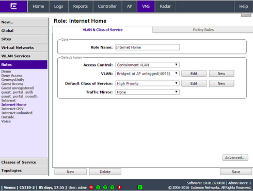Viewport: 253px width, 191px height.
Task: Select the Internet role in the list
Action: tap(8, 100)
